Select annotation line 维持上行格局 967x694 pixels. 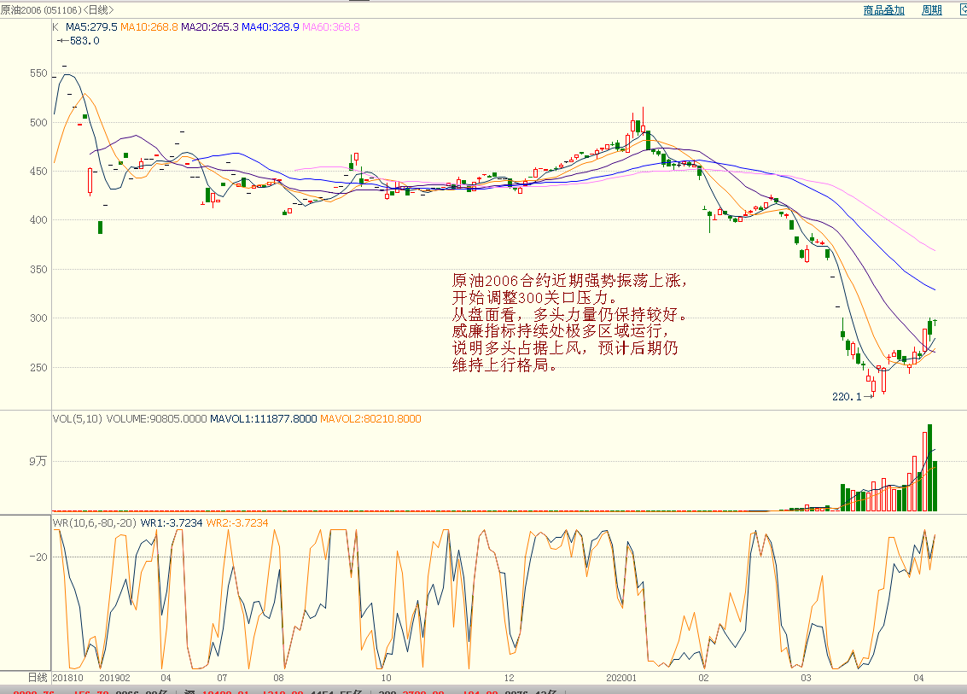pos(505,365)
